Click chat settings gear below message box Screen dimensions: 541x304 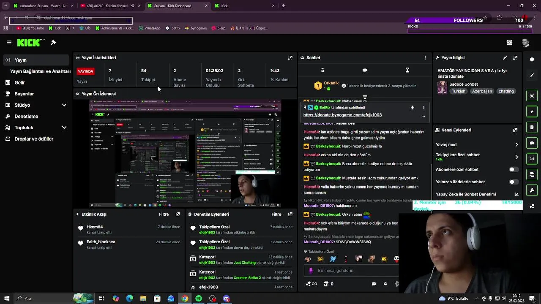pos(385,284)
